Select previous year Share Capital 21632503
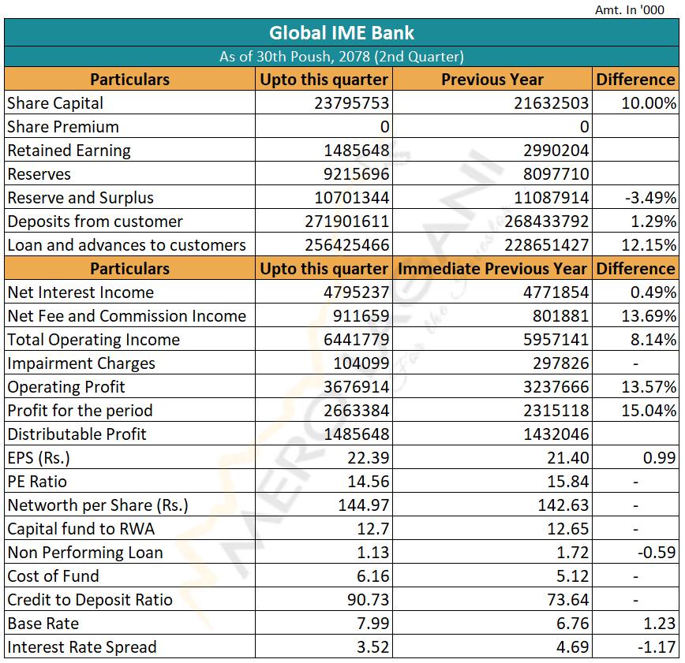Viewport: 685px width, 663px height. [x=552, y=103]
